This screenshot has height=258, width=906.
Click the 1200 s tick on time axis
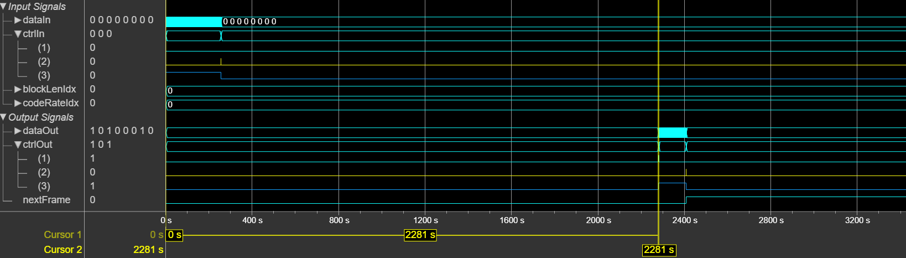tap(425, 220)
